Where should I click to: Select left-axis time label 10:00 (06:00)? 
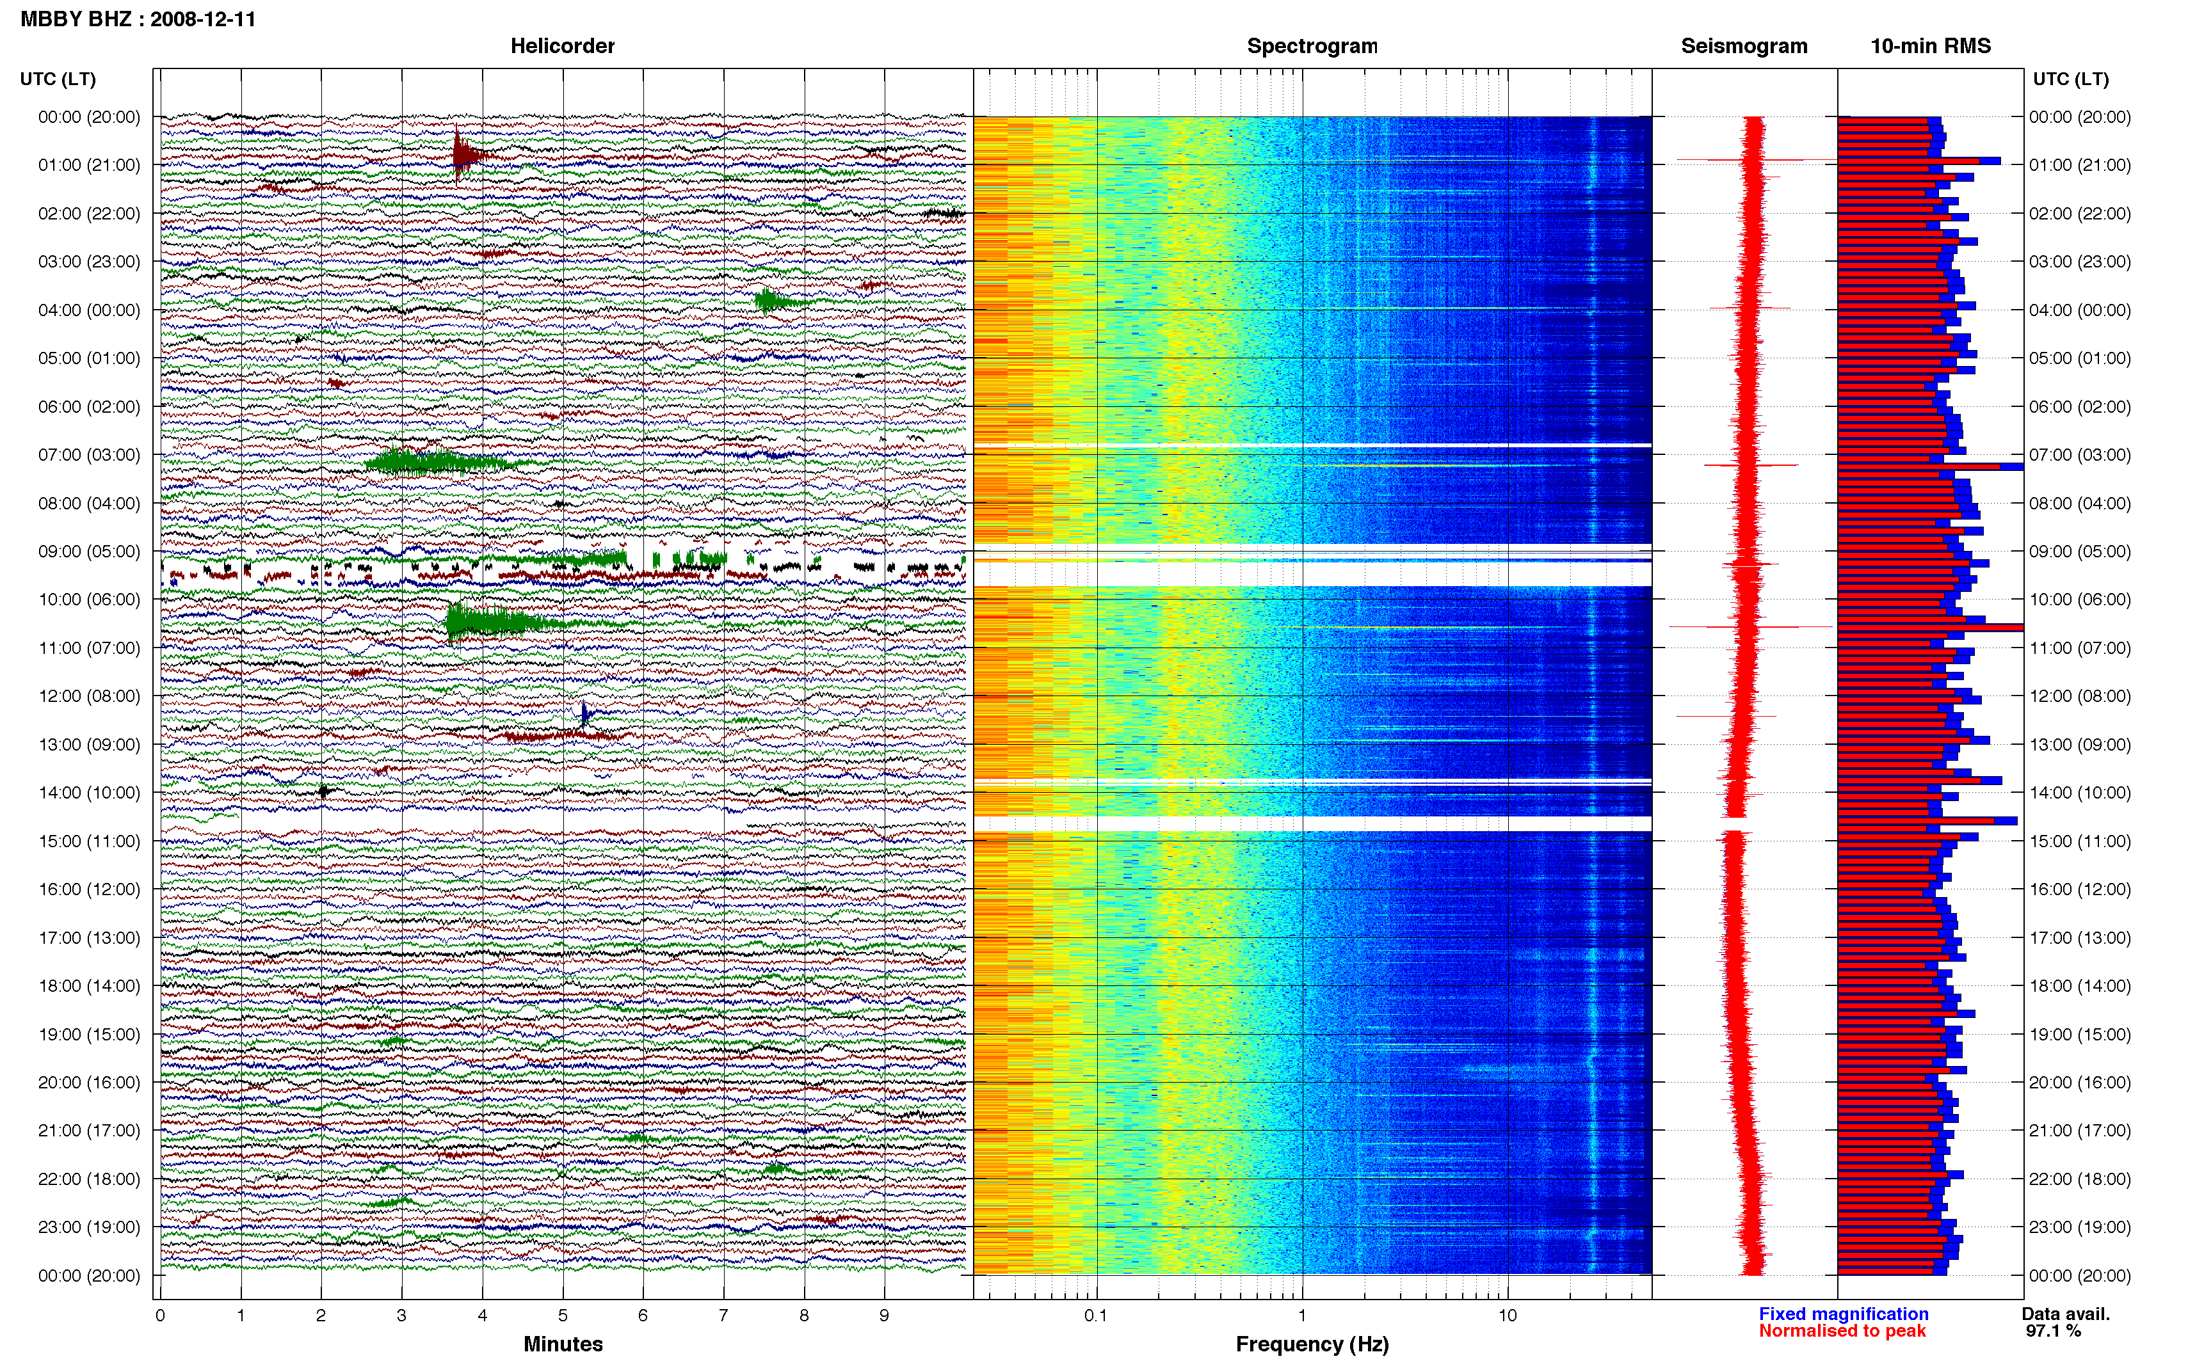(x=89, y=599)
